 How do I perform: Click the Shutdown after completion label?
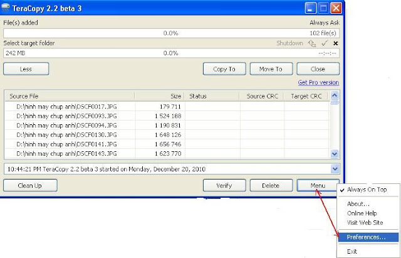[289, 43]
